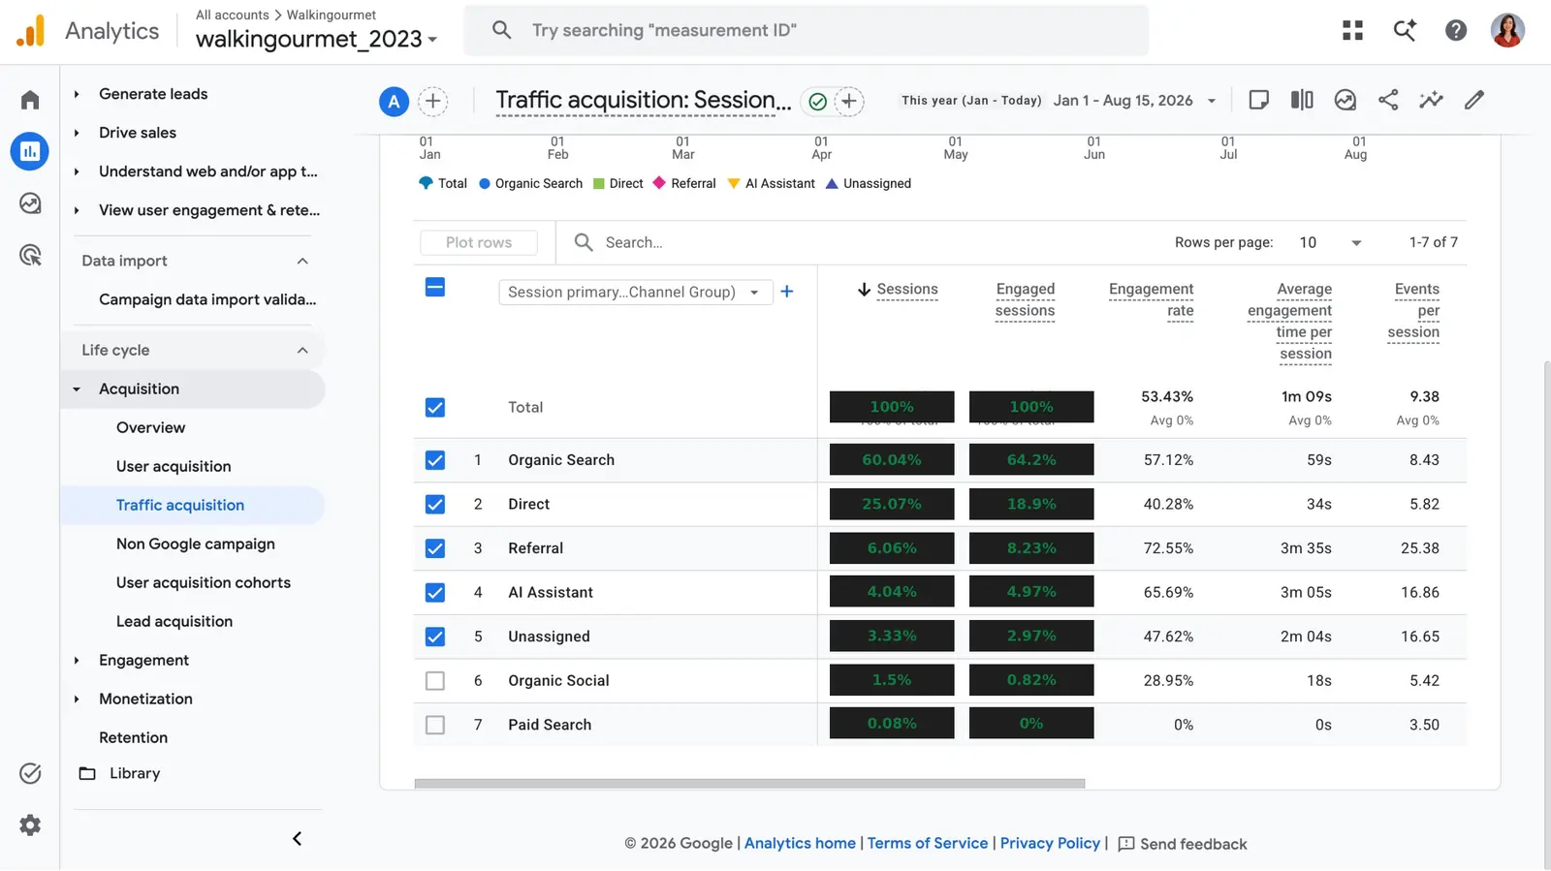1551x871 pixels.
Task: Open the walkingourmet_2023 property dropdown
Action: [x=317, y=39]
